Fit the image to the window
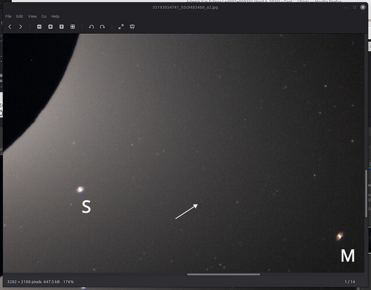Image resolution: width=371 pixels, height=290 pixels. (73, 27)
